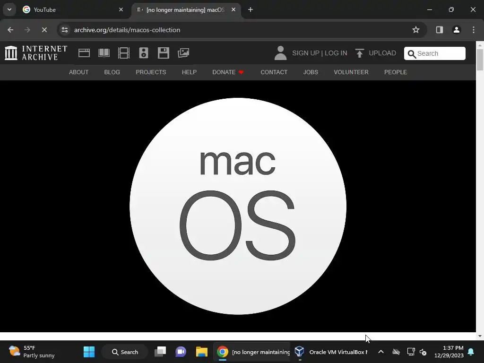View site information icon in address bar
484x363 pixels.
(x=64, y=30)
